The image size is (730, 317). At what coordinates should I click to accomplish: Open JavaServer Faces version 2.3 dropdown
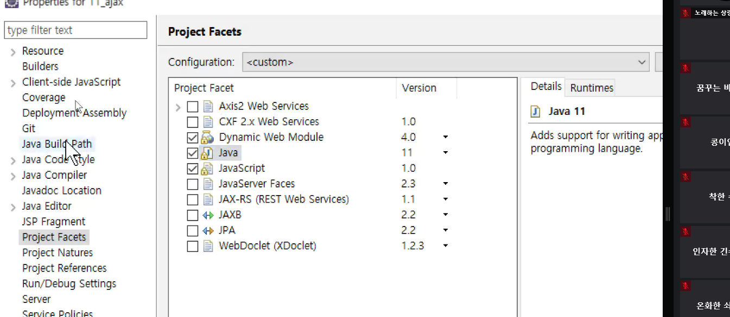(x=446, y=184)
